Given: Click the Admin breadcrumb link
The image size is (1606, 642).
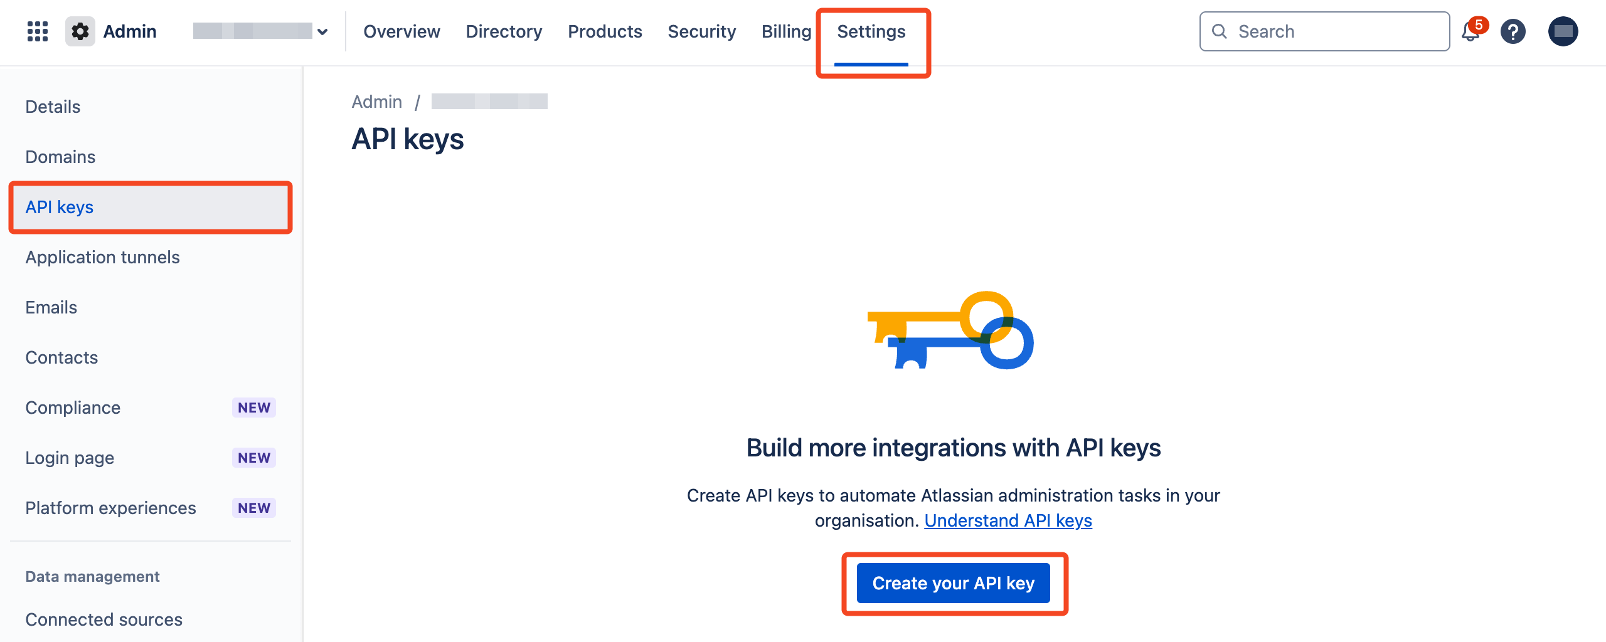Looking at the screenshot, I should click(376, 102).
